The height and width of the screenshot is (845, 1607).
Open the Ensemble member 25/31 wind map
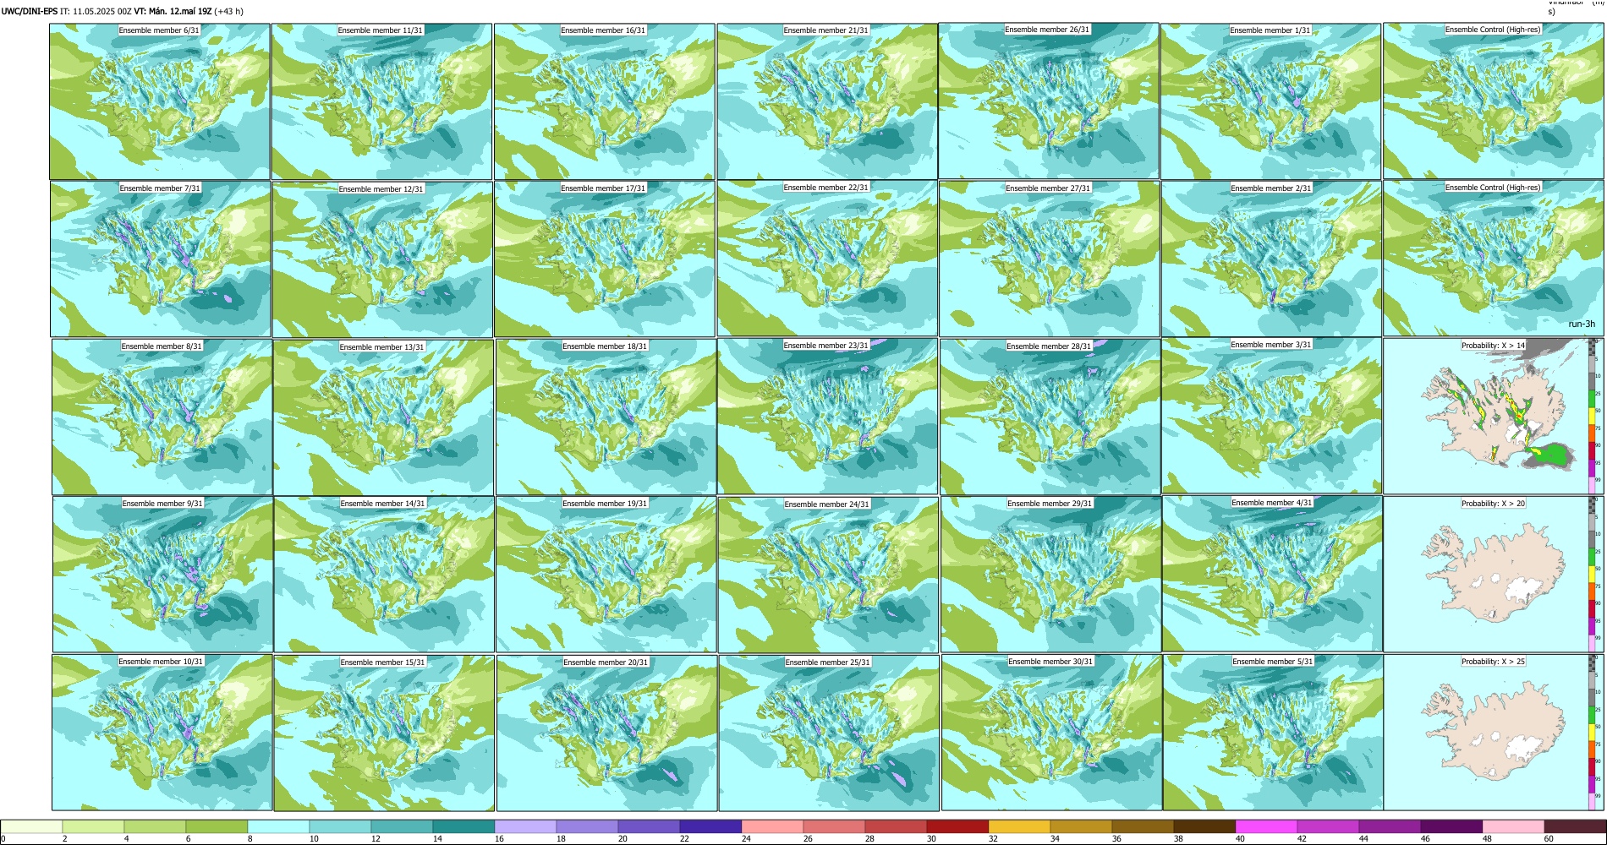829,733
